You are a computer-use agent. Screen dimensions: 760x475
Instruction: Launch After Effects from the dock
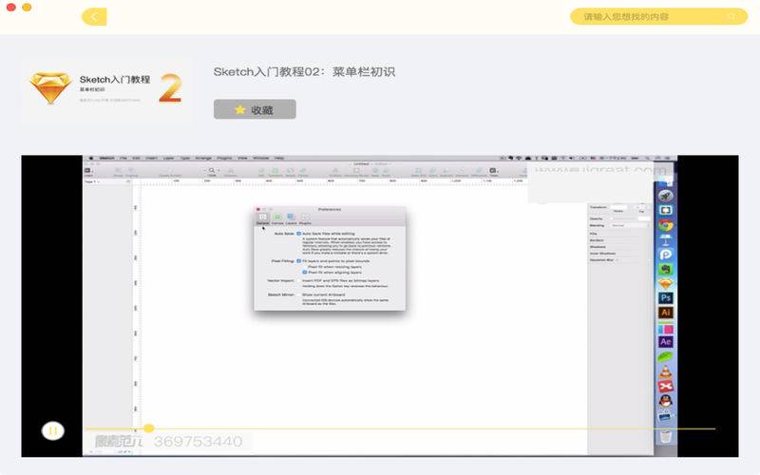(666, 342)
